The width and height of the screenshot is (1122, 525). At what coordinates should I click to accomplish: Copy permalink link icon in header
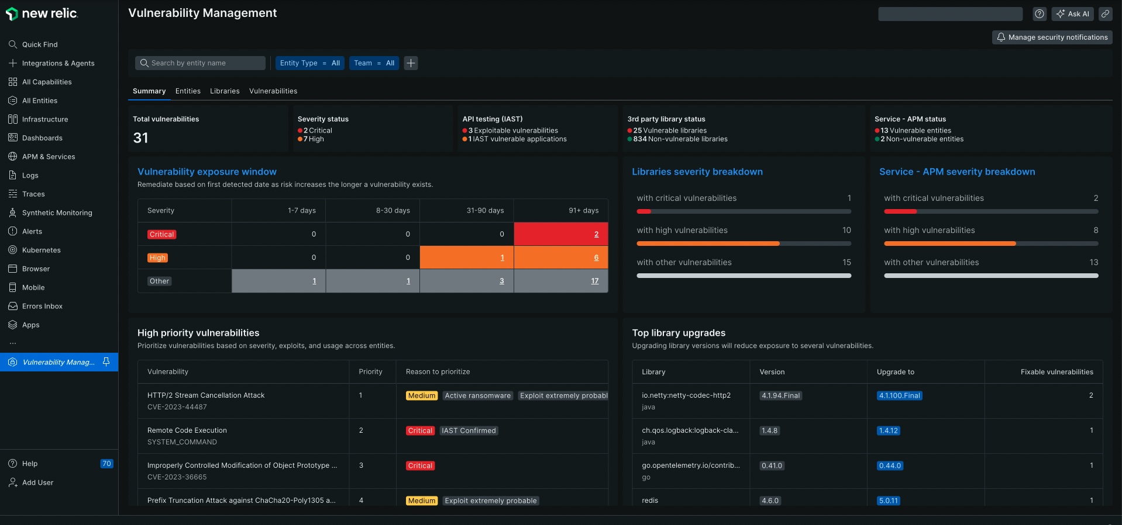pos(1105,14)
